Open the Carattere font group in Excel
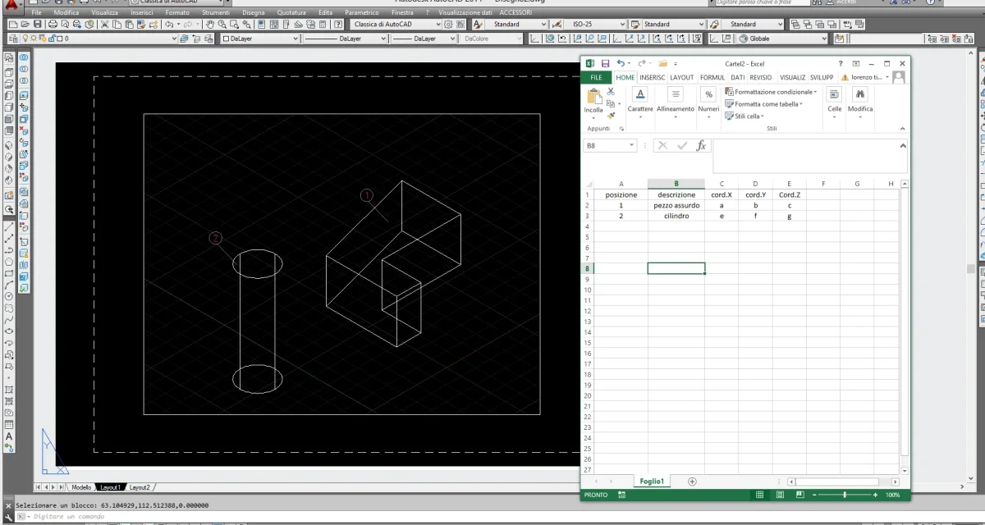Image resolution: width=985 pixels, height=525 pixels. click(x=640, y=103)
